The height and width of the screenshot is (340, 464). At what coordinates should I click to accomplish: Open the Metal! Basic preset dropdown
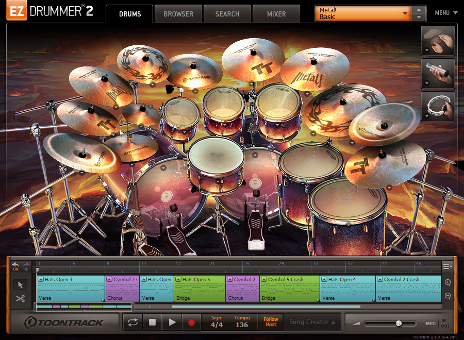click(x=363, y=13)
